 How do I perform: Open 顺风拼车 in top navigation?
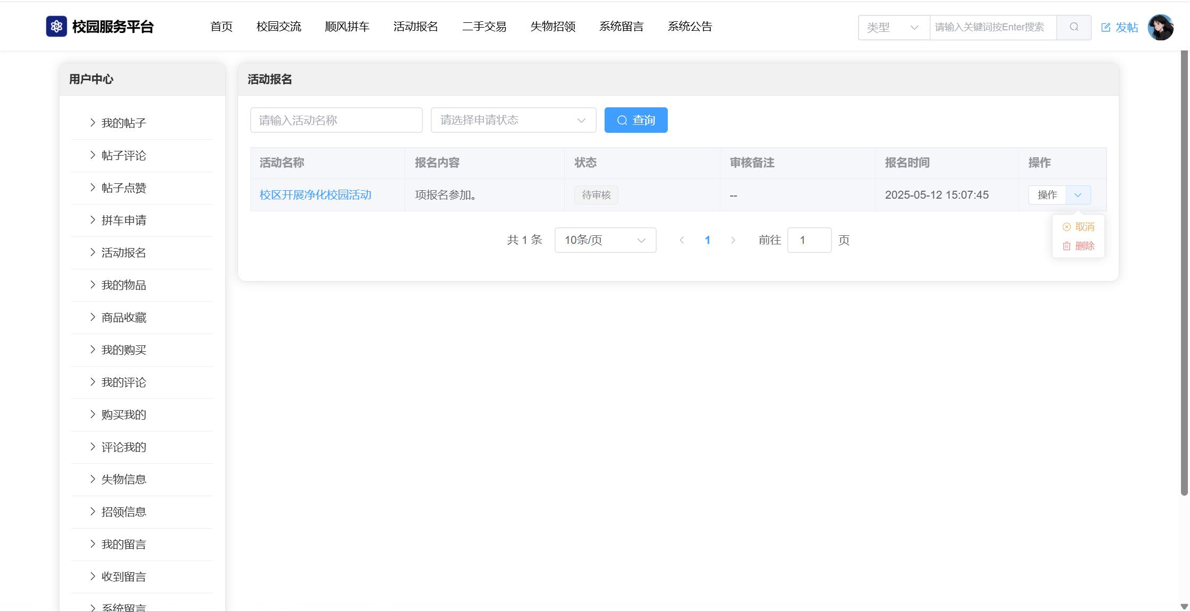tap(347, 27)
